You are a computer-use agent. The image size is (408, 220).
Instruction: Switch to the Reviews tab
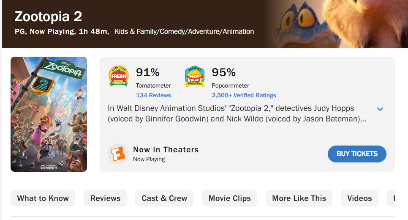click(x=105, y=198)
